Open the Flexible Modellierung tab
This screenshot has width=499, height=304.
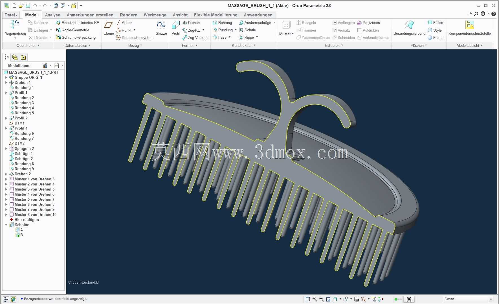pyautogui.click(x=216, y=15)
